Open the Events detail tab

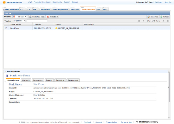(49, 80)
